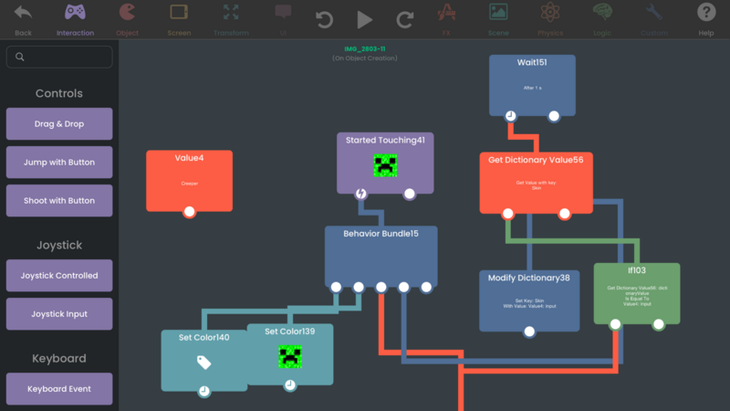Redo the last action
Viewport: 730px width, 411px height.
pos(405,19)
